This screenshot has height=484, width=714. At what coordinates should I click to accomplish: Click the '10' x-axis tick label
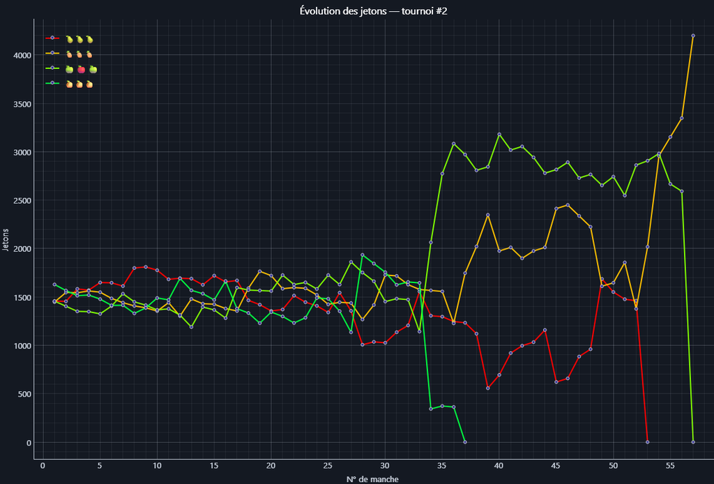[157, 466]
